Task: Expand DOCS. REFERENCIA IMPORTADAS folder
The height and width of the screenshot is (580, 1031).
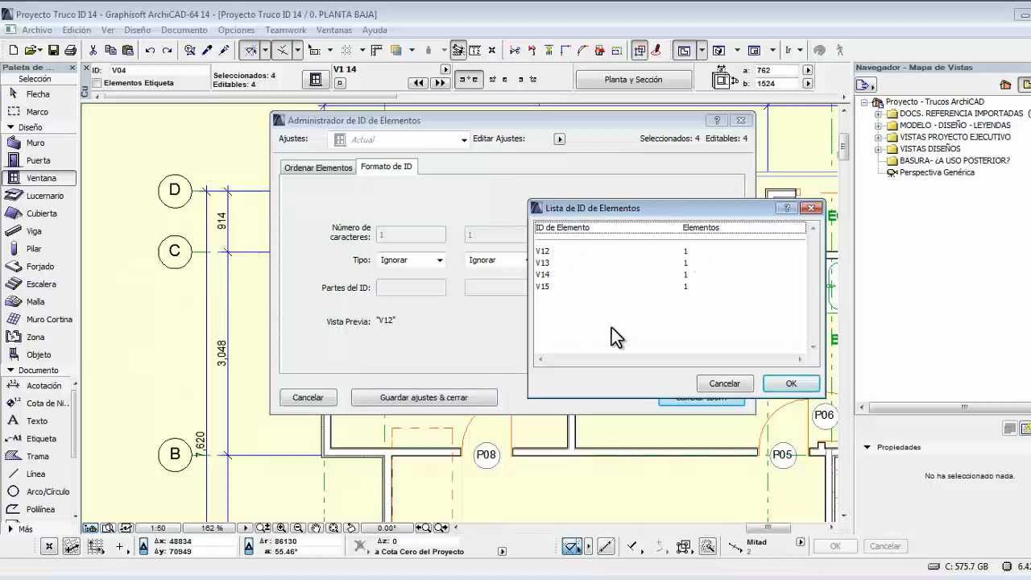Action: pos(879,114)
